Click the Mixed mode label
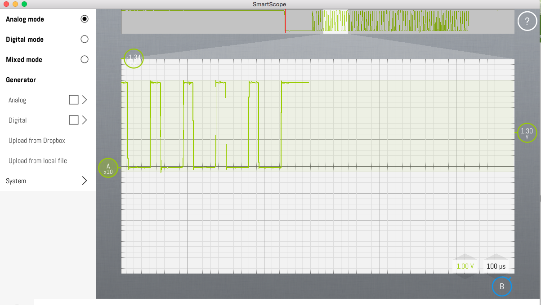541x305 pixels. coord(24,60)
